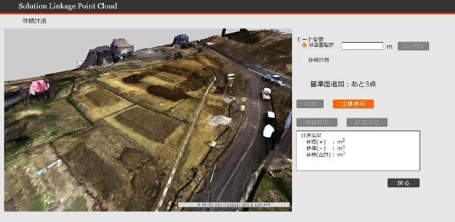
Task: Click the Solution Linkage Point Cloud title
Action: 67,6
